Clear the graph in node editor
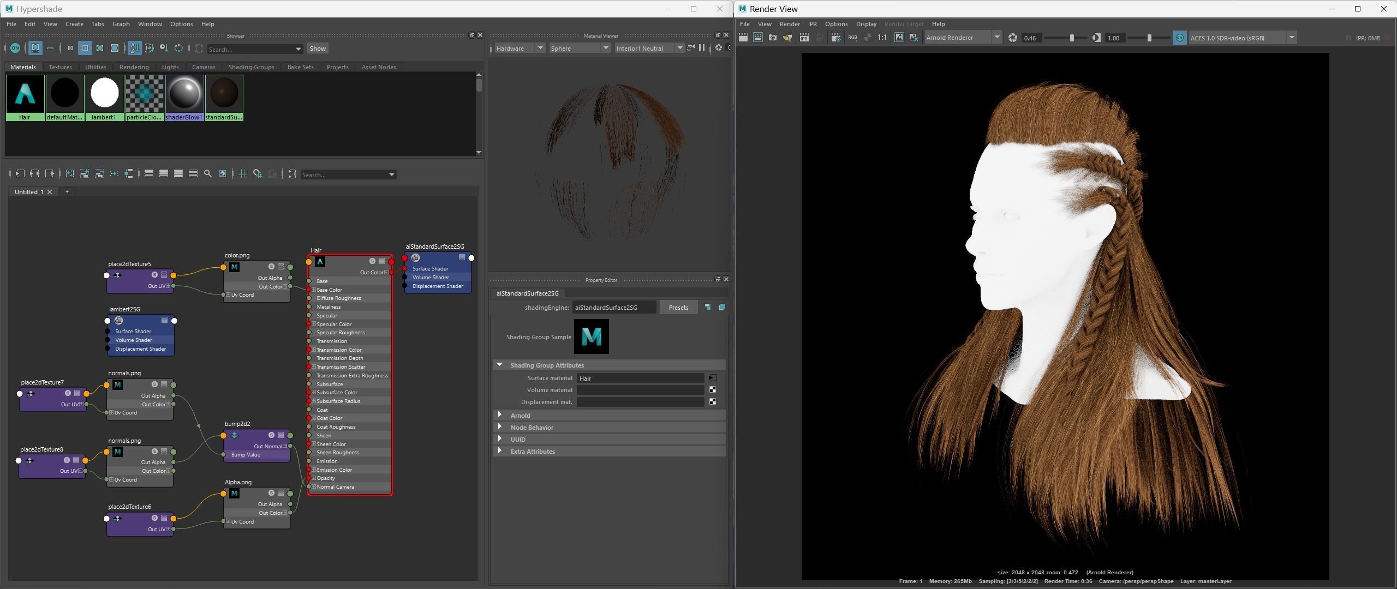This screenshot has height=589, width=1397. tap(70, 173)
